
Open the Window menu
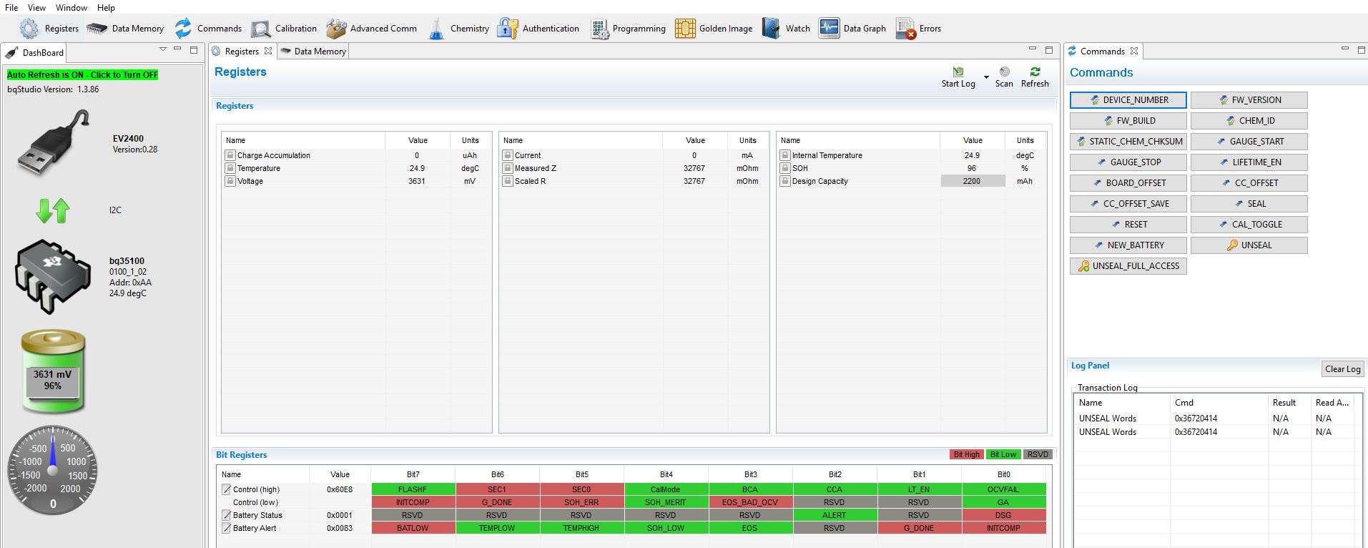point(72,8)
